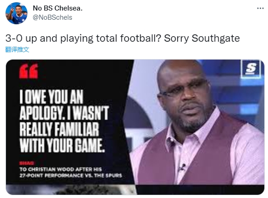Image resolution: width=268 pixels, height=198 pixels.
Task: Click the REALLY FAMILIAR text line
Action: coord(59,129)
